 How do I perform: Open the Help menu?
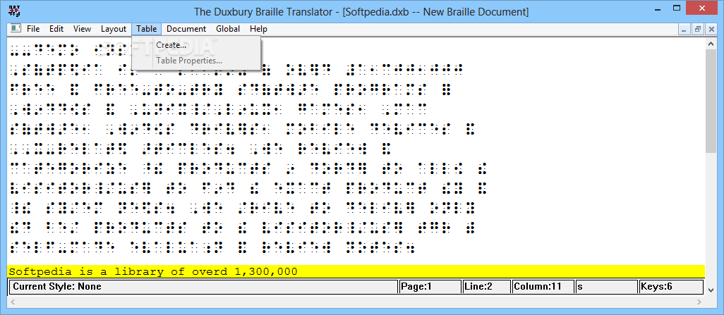[258, 29]
